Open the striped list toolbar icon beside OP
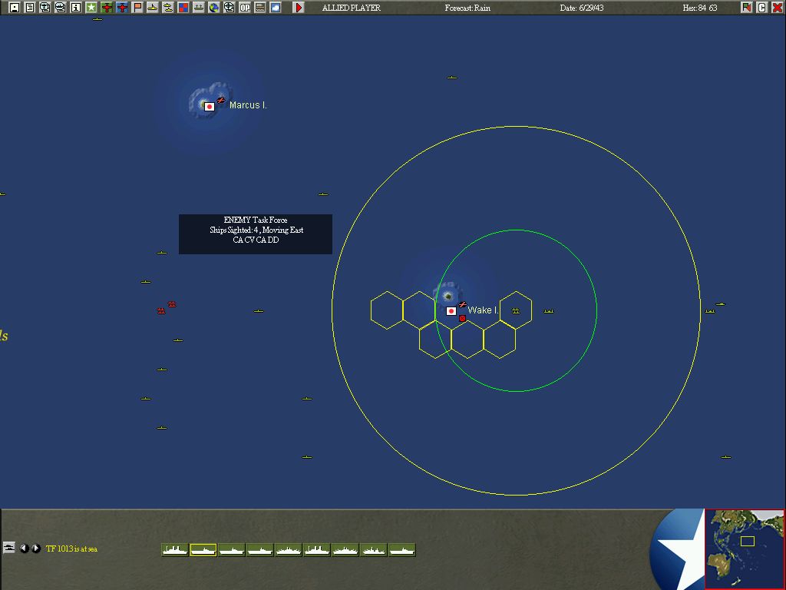Image resolution: width=786 pixels, height=590 pixels. [260, 8]
